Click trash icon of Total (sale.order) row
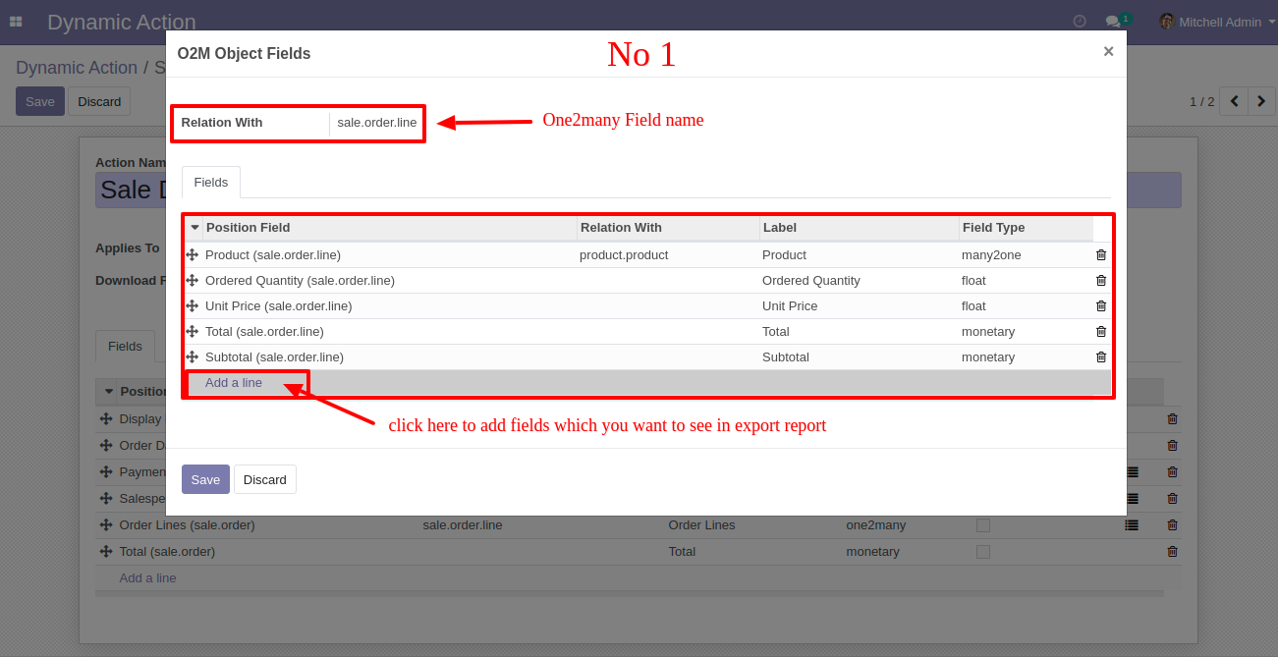Image resolution: width=1278 pixels, height=657 pixels. click(x=1172, y=552)
